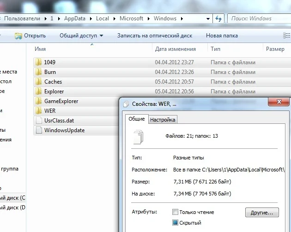Expand the Общий доступ dropdown menu
Screen dimensions: 291x232
tap(101, 36)
